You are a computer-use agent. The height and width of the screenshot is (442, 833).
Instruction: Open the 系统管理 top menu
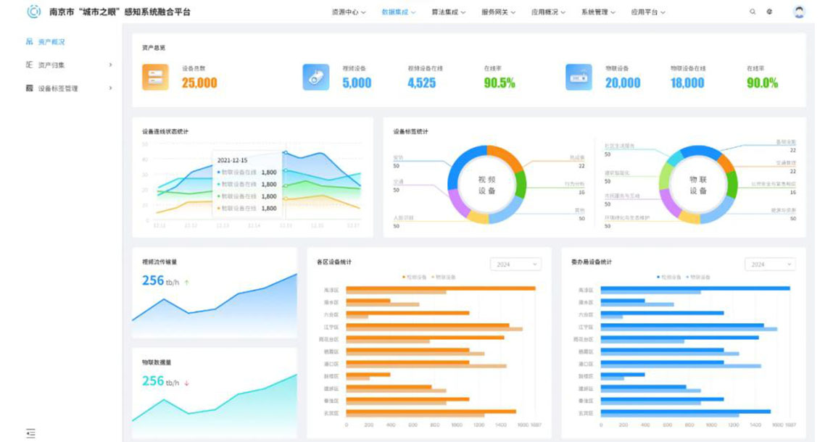(598, 12)
